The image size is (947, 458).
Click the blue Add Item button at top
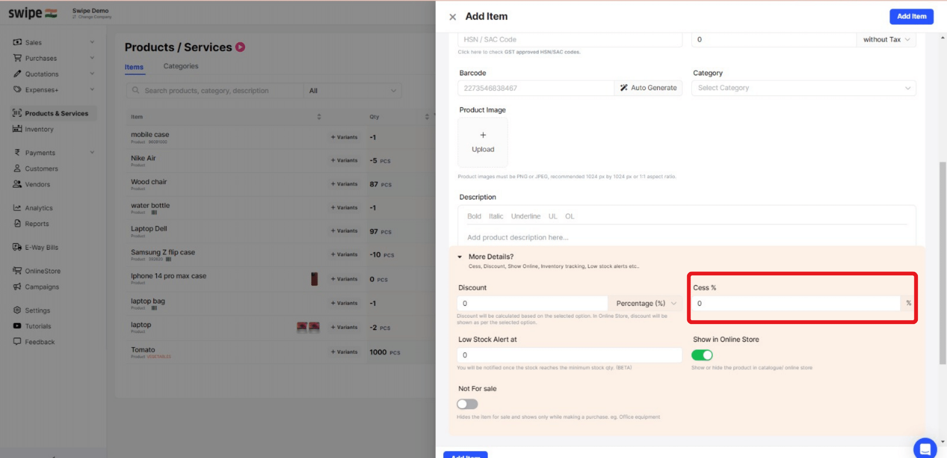point(911,16)
